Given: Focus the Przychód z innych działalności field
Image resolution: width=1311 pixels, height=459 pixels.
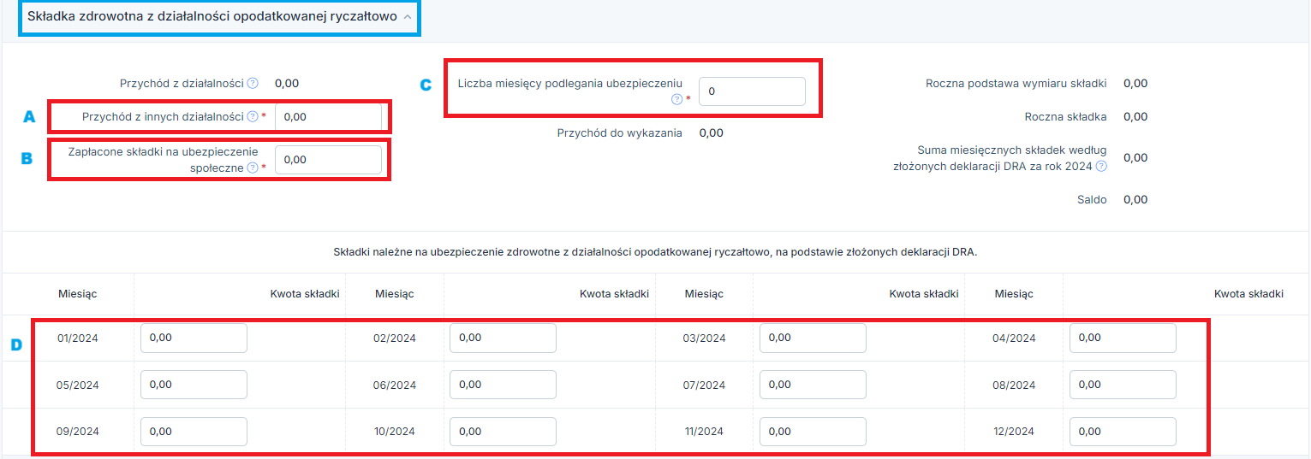Looking at the screenshot, I should point(329,117).
